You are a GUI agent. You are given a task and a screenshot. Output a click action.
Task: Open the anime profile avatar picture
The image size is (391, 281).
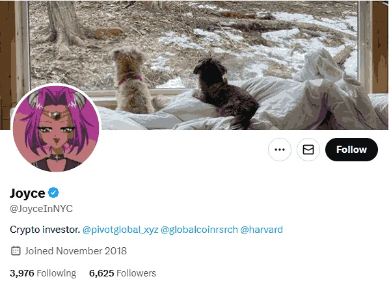tap(56, 128)
